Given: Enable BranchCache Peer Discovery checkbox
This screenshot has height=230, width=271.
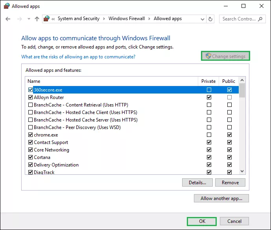Looking at the screenshot, I should click(30, 127).
